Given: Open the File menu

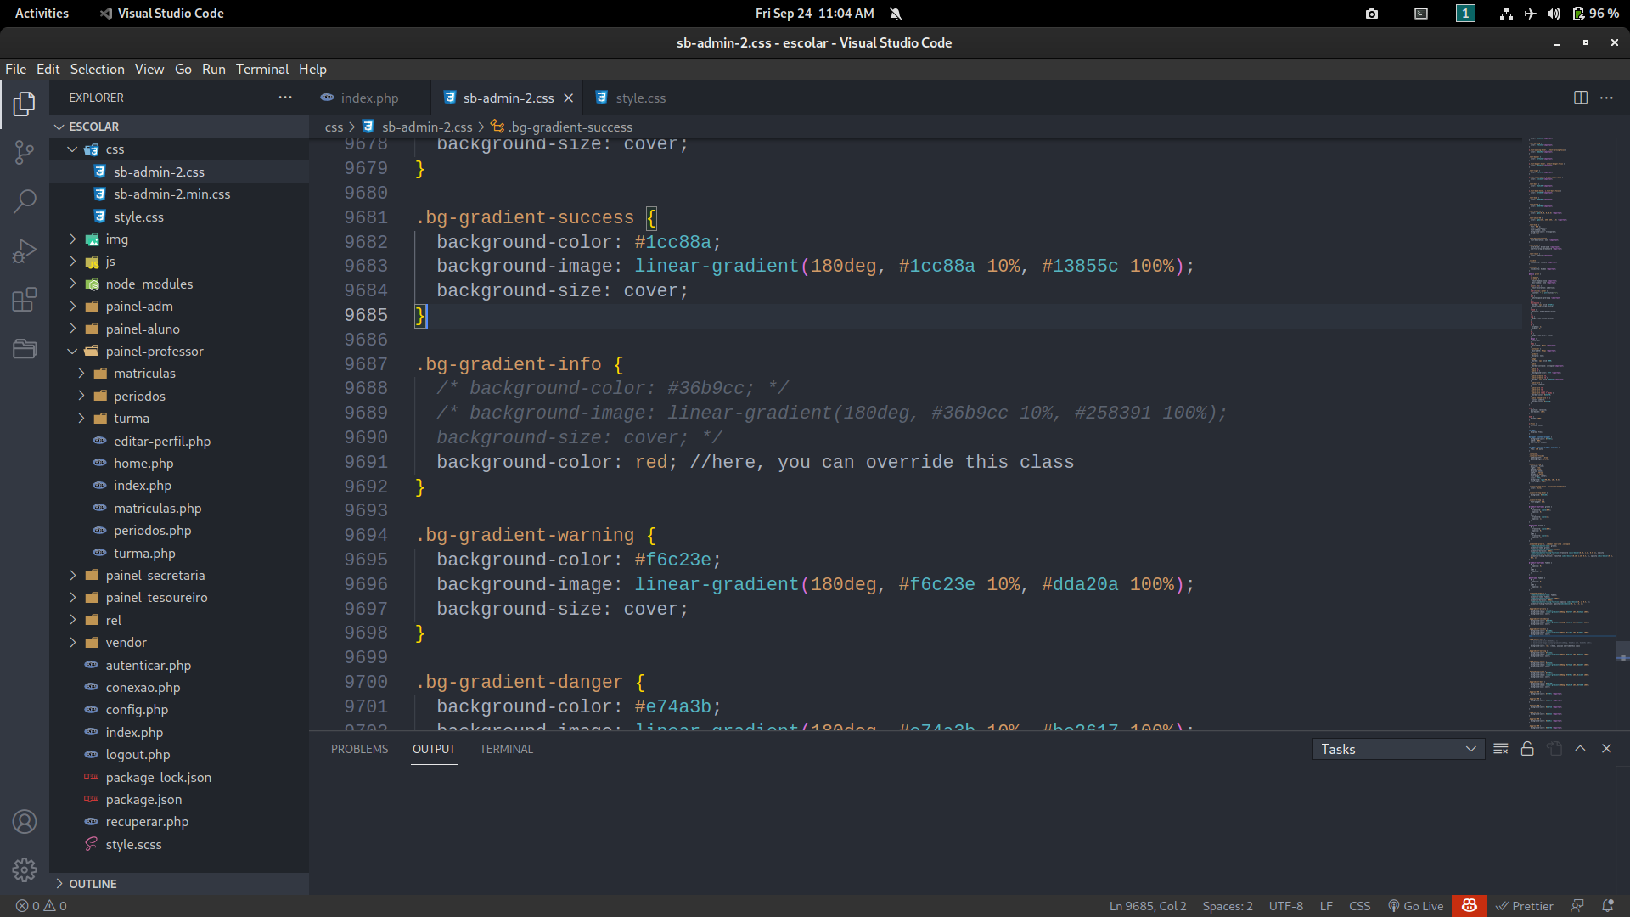Looking at the screenshot, I should [x=15, y=69].
